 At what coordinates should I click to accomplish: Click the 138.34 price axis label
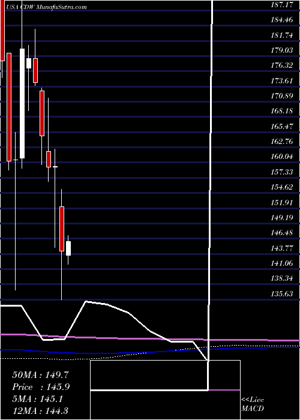coord(281,278)
